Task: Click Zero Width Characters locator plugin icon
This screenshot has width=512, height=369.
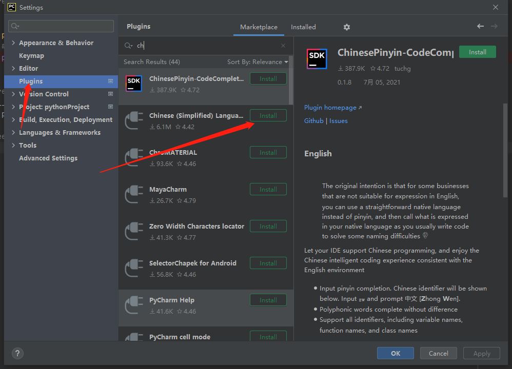Action: click(134, 231)
